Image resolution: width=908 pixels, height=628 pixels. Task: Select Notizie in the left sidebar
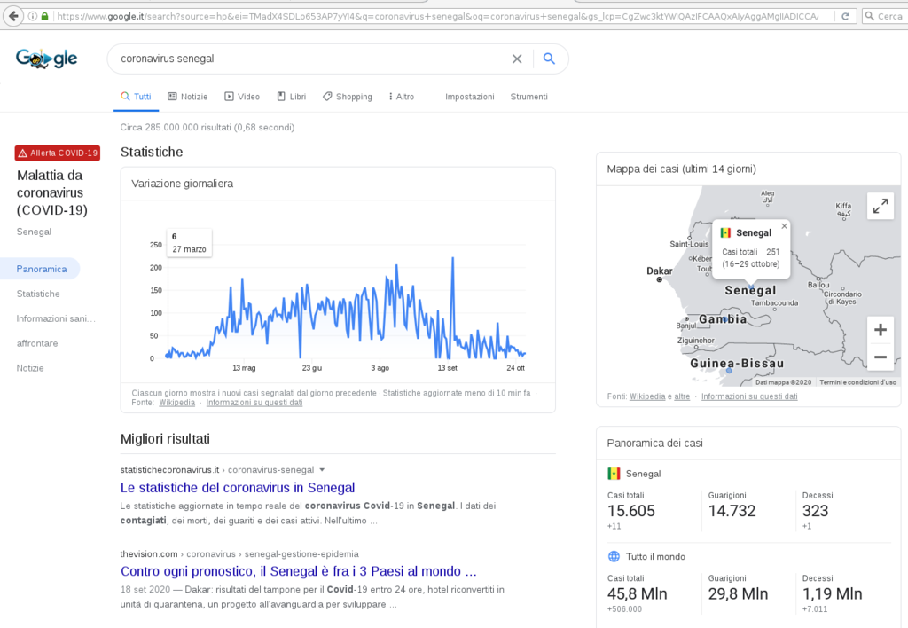pyautogui.click(x=30, y=368)
